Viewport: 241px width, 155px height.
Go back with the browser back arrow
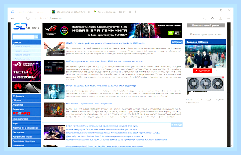[12, 18]
